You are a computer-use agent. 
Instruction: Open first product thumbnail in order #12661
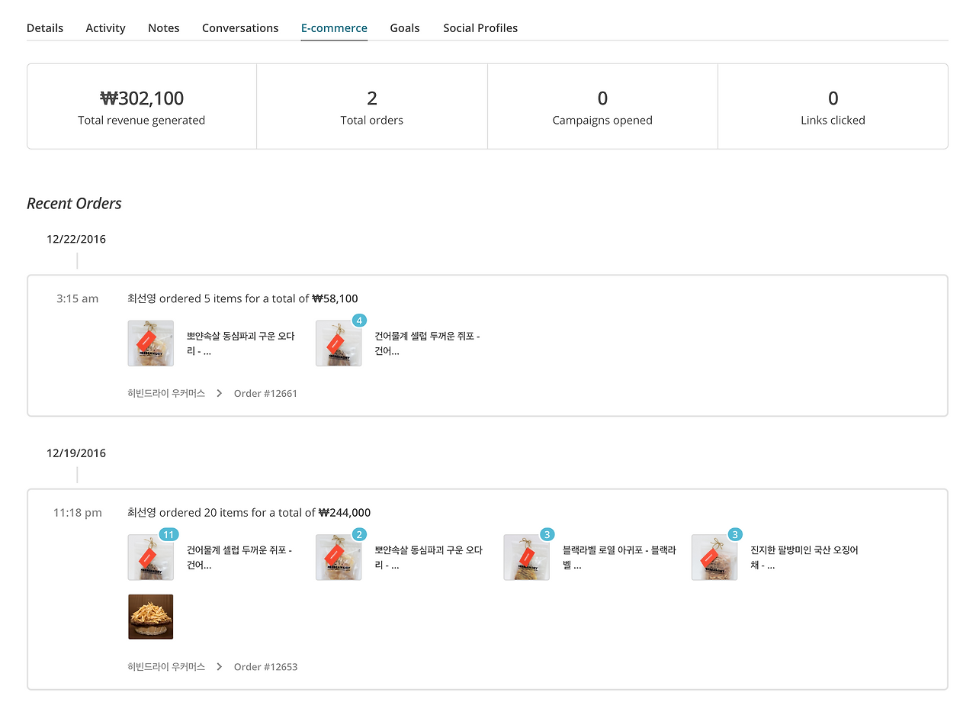pyautogui.click(x=151, y=343)
